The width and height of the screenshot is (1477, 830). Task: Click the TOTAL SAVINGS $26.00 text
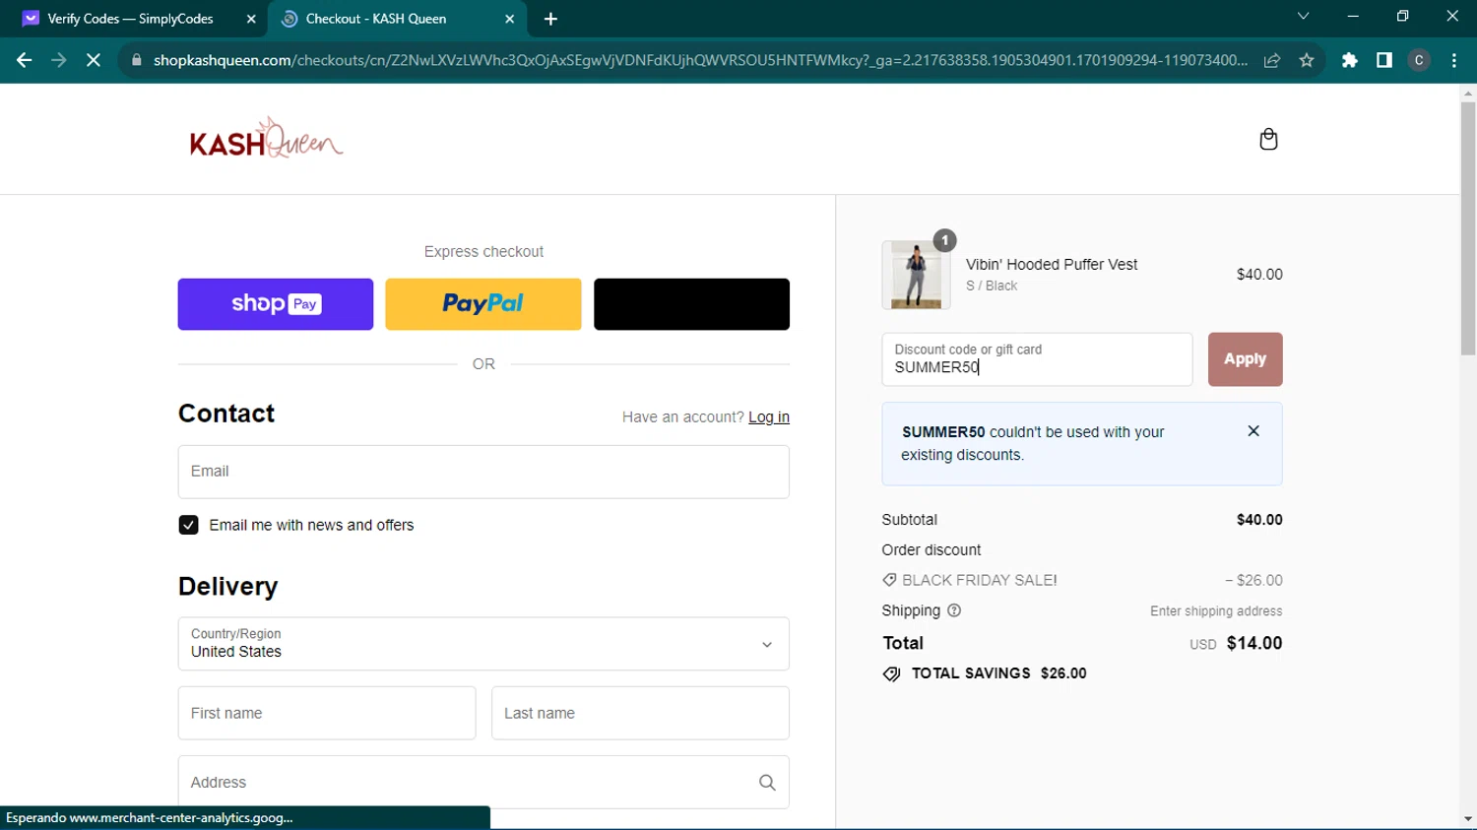click(998, 673)
